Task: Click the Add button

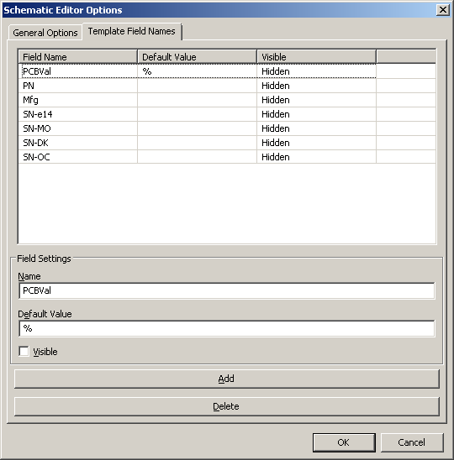Action: 226,379
